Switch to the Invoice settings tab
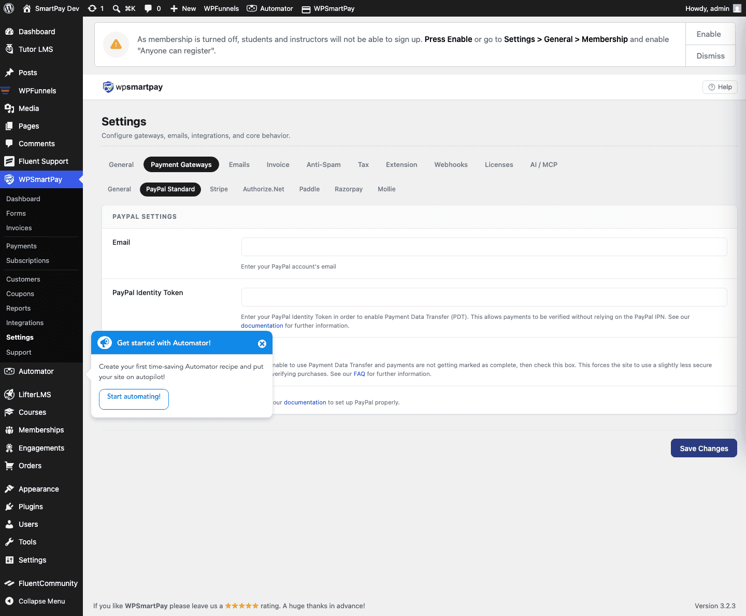 click(x=278, y=165)
